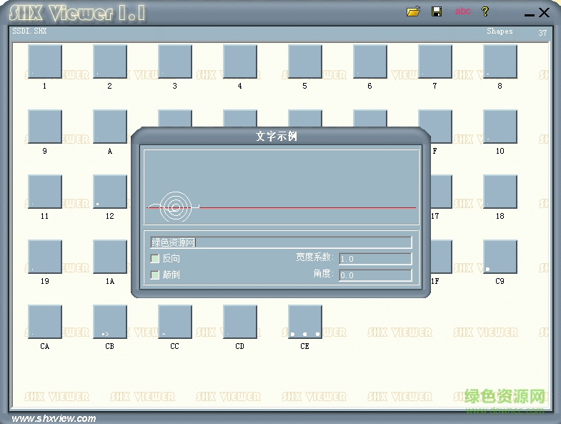Click the 角度 value field
Viewport: 561px width, 424px height.
click(374, 275)
